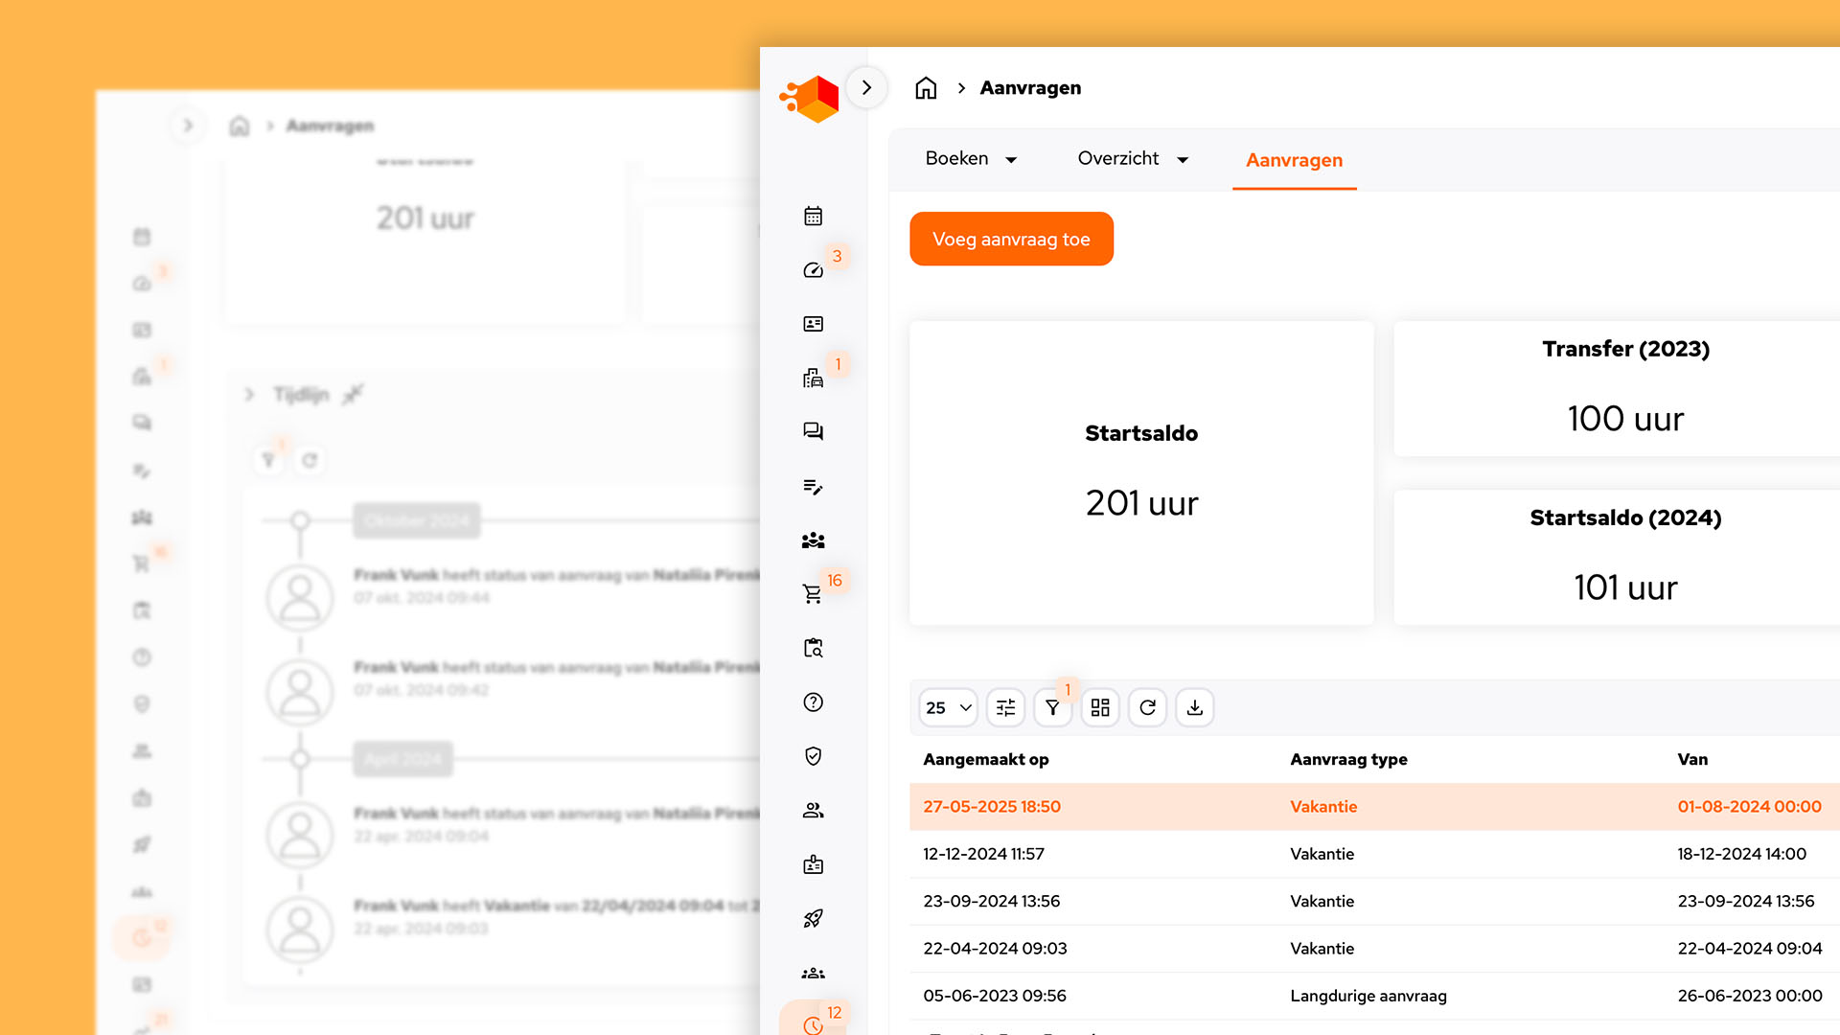
Task: Expand the Boeken dropdown
Action: click(x=971, y=158)
